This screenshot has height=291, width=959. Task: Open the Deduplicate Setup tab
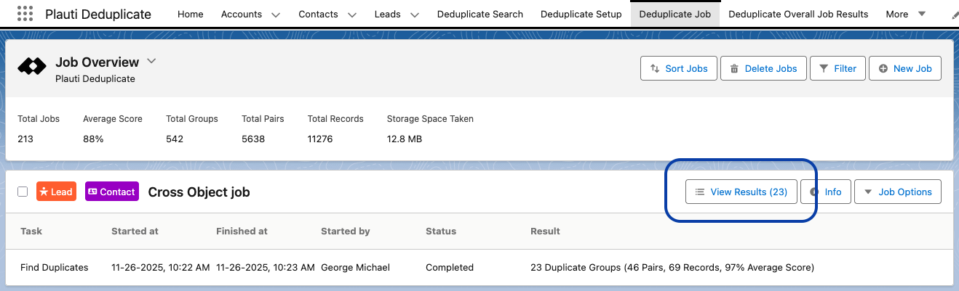tap(581, 14)
